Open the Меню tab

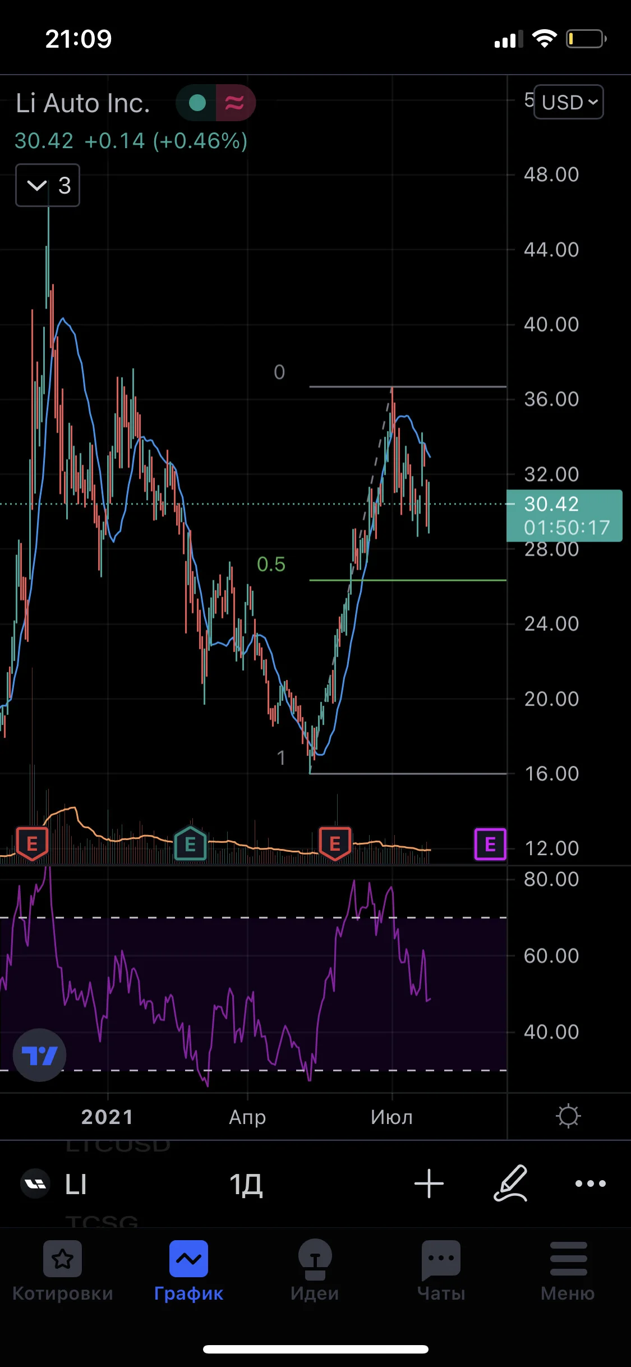[568, 1272]
